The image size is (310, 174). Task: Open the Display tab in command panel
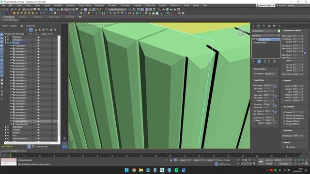[274, 26]
